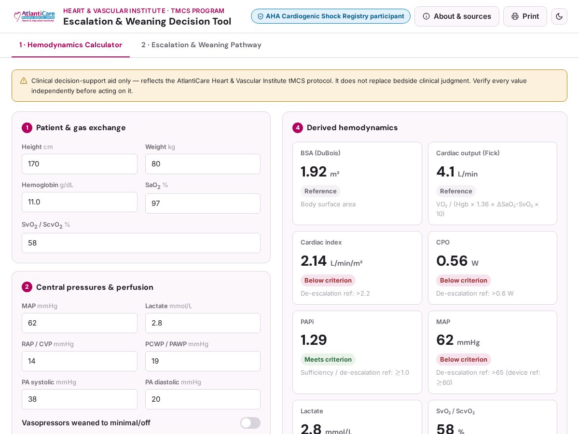579x434 pixels.
Task: Click the 'Sufficiency / de-escalation ref: ≥1.0' text
Action: pyautogui.click(x=355, y=372)
